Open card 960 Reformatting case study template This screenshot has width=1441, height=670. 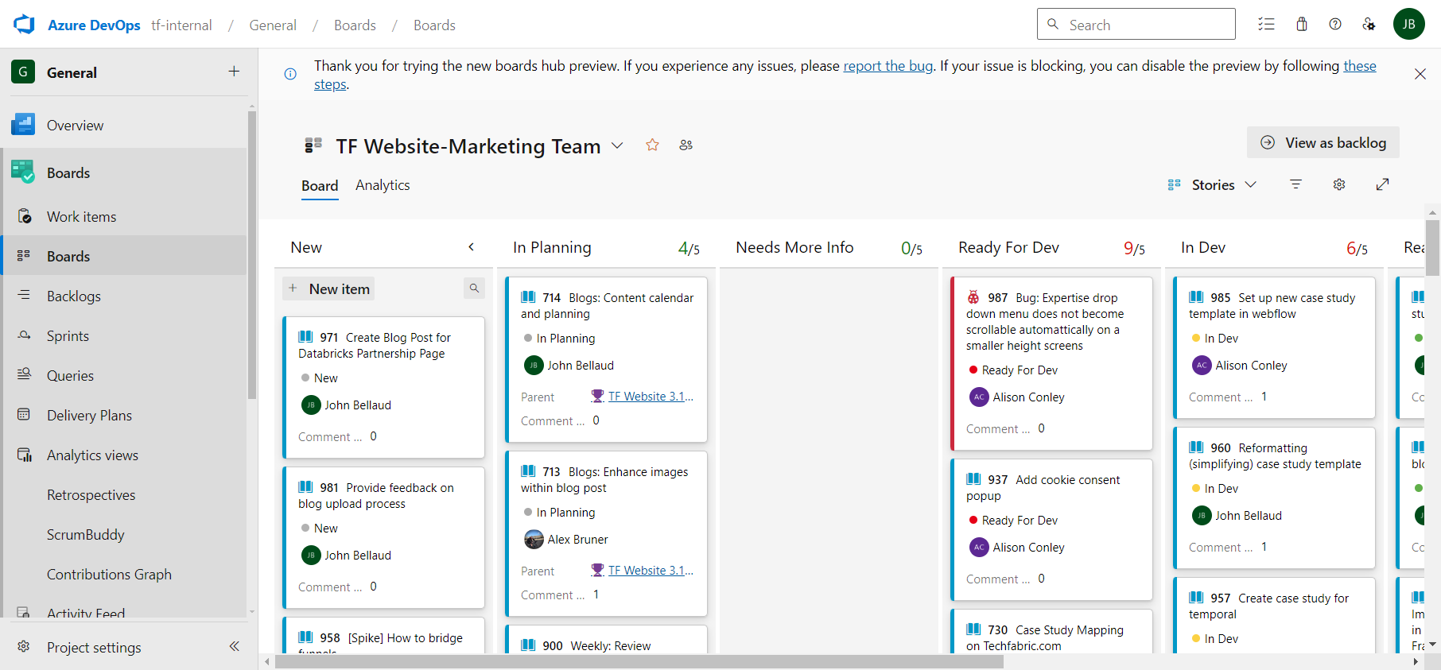pyautogui.click(x=1275, y=455)
